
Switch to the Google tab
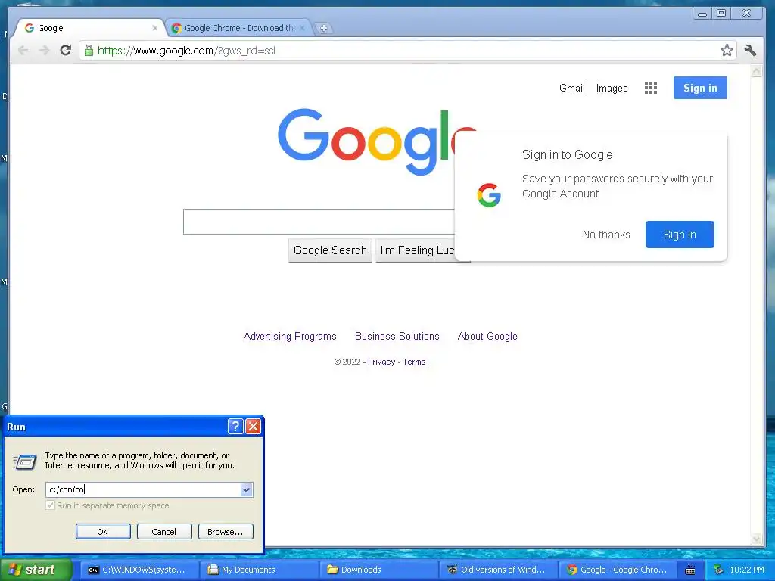tap(89, 28)
